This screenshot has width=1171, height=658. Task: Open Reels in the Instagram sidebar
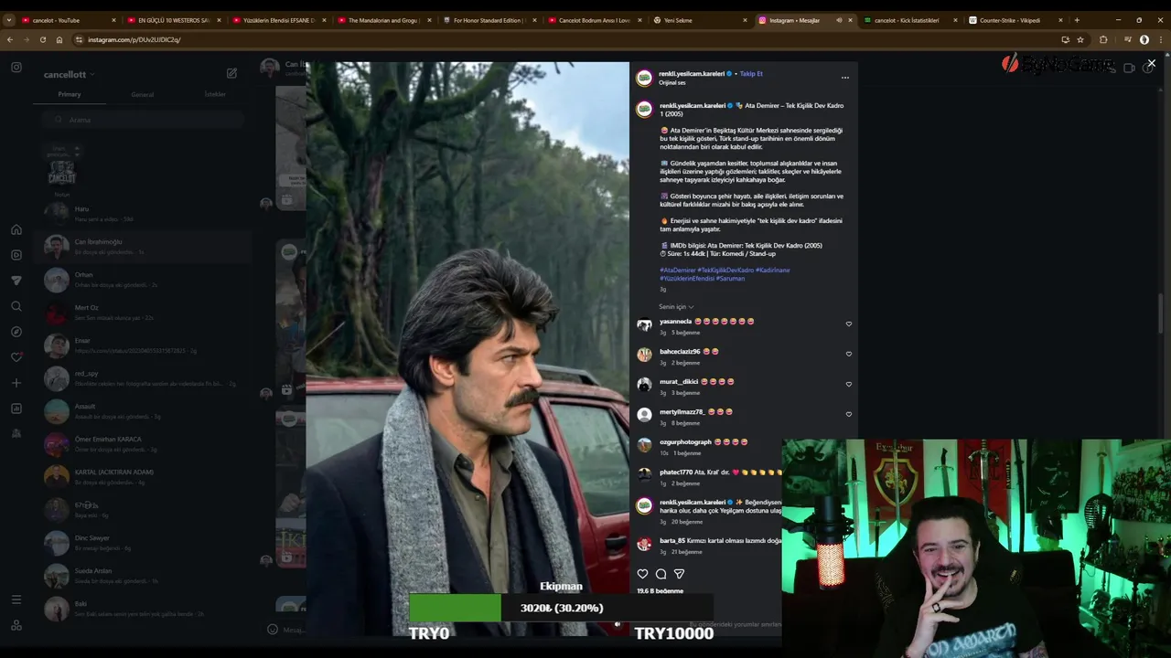point(16,255)
